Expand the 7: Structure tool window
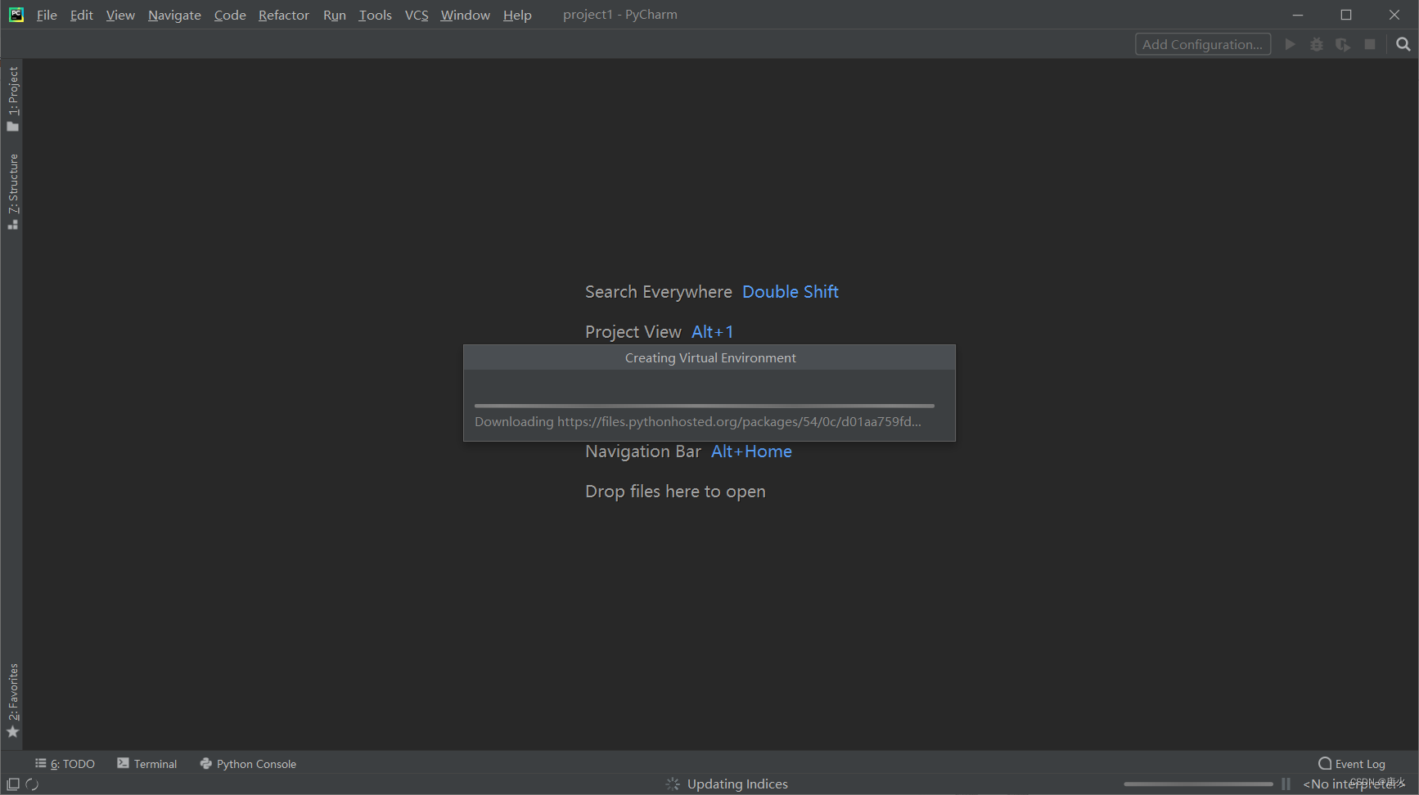 (12, 191)
